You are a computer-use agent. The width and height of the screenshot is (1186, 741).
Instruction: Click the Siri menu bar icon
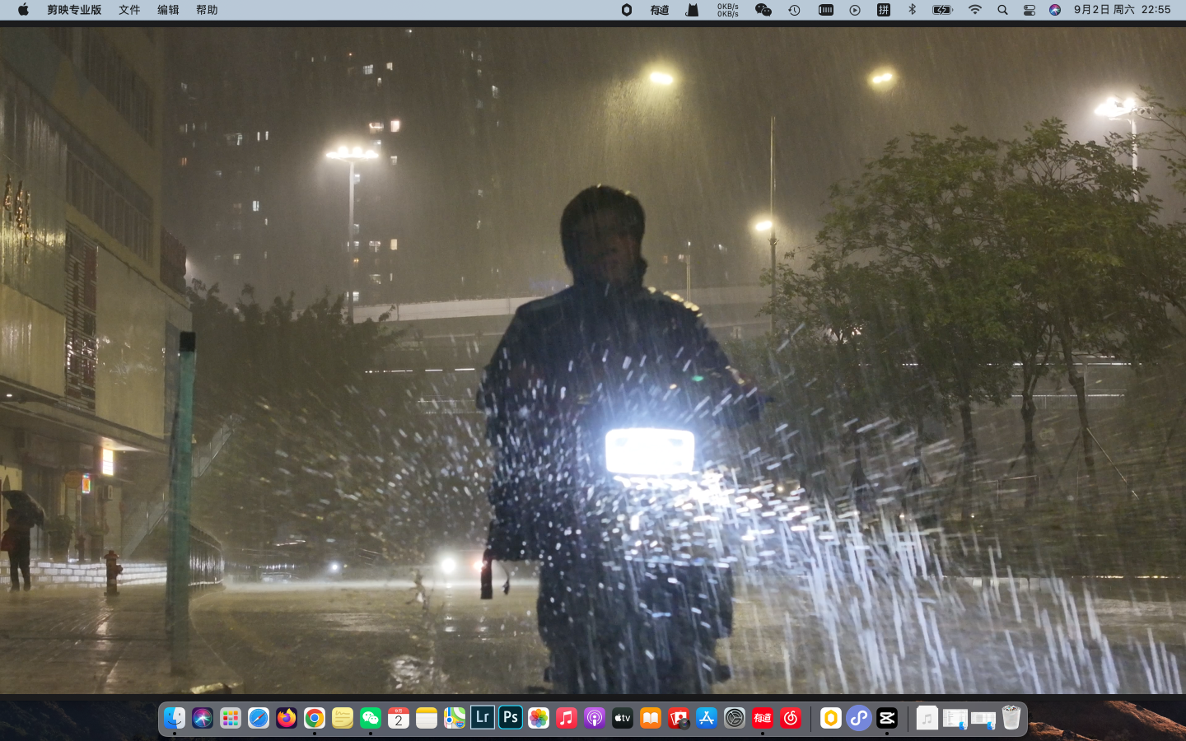pyautogui.click(x=1055, y=10)
